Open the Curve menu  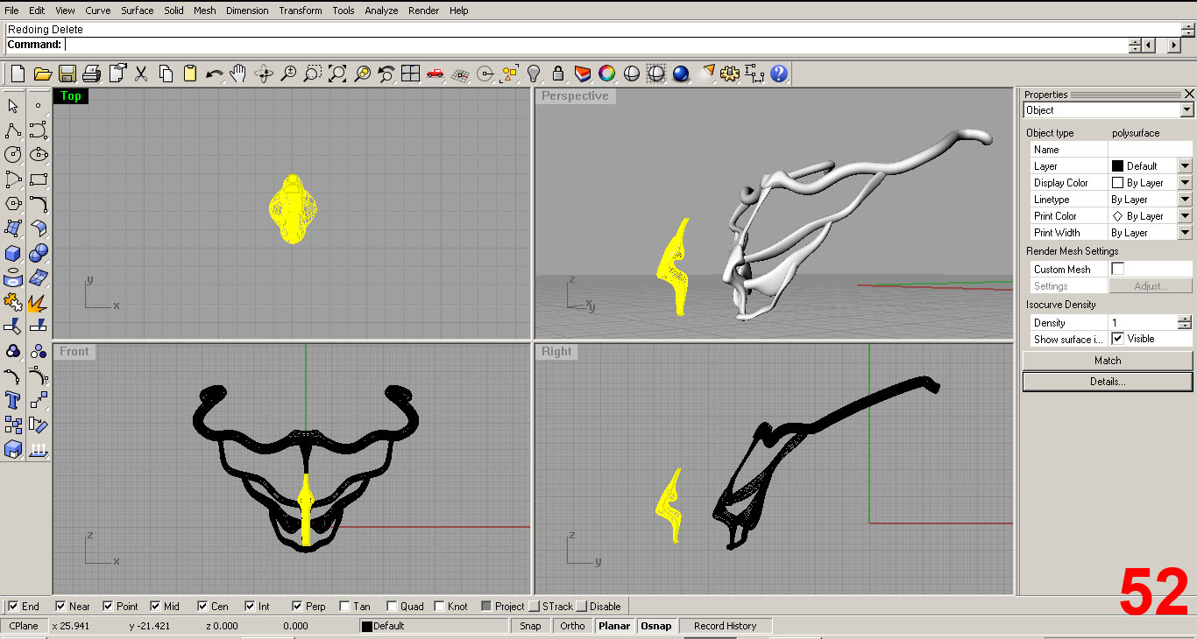[98, 11]
